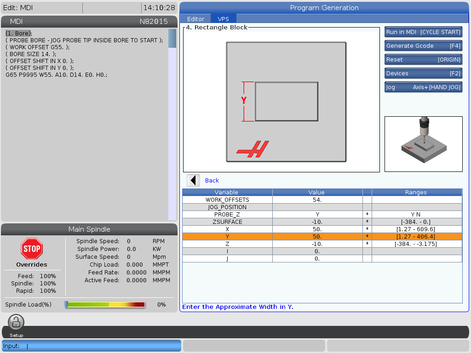471x353 pixels.
Task: Click Reset [ORIGIN] button
Action: pyautogui.click(x=423, y=59)
